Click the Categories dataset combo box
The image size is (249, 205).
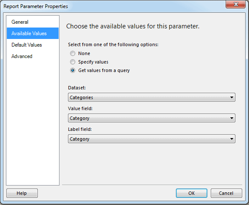pyautogui.click(x=152, y=97)
